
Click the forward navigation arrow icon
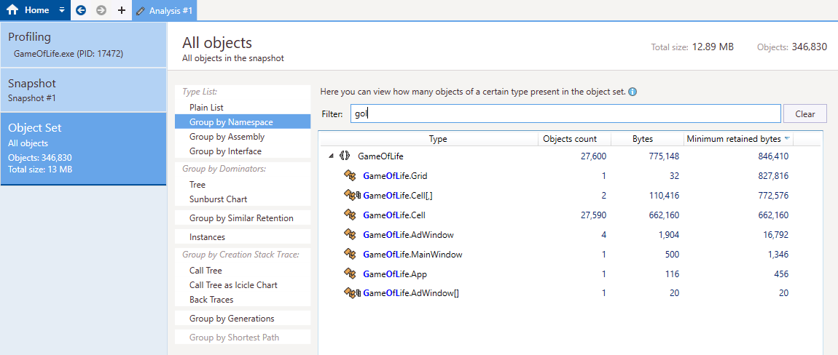[101, 10]
